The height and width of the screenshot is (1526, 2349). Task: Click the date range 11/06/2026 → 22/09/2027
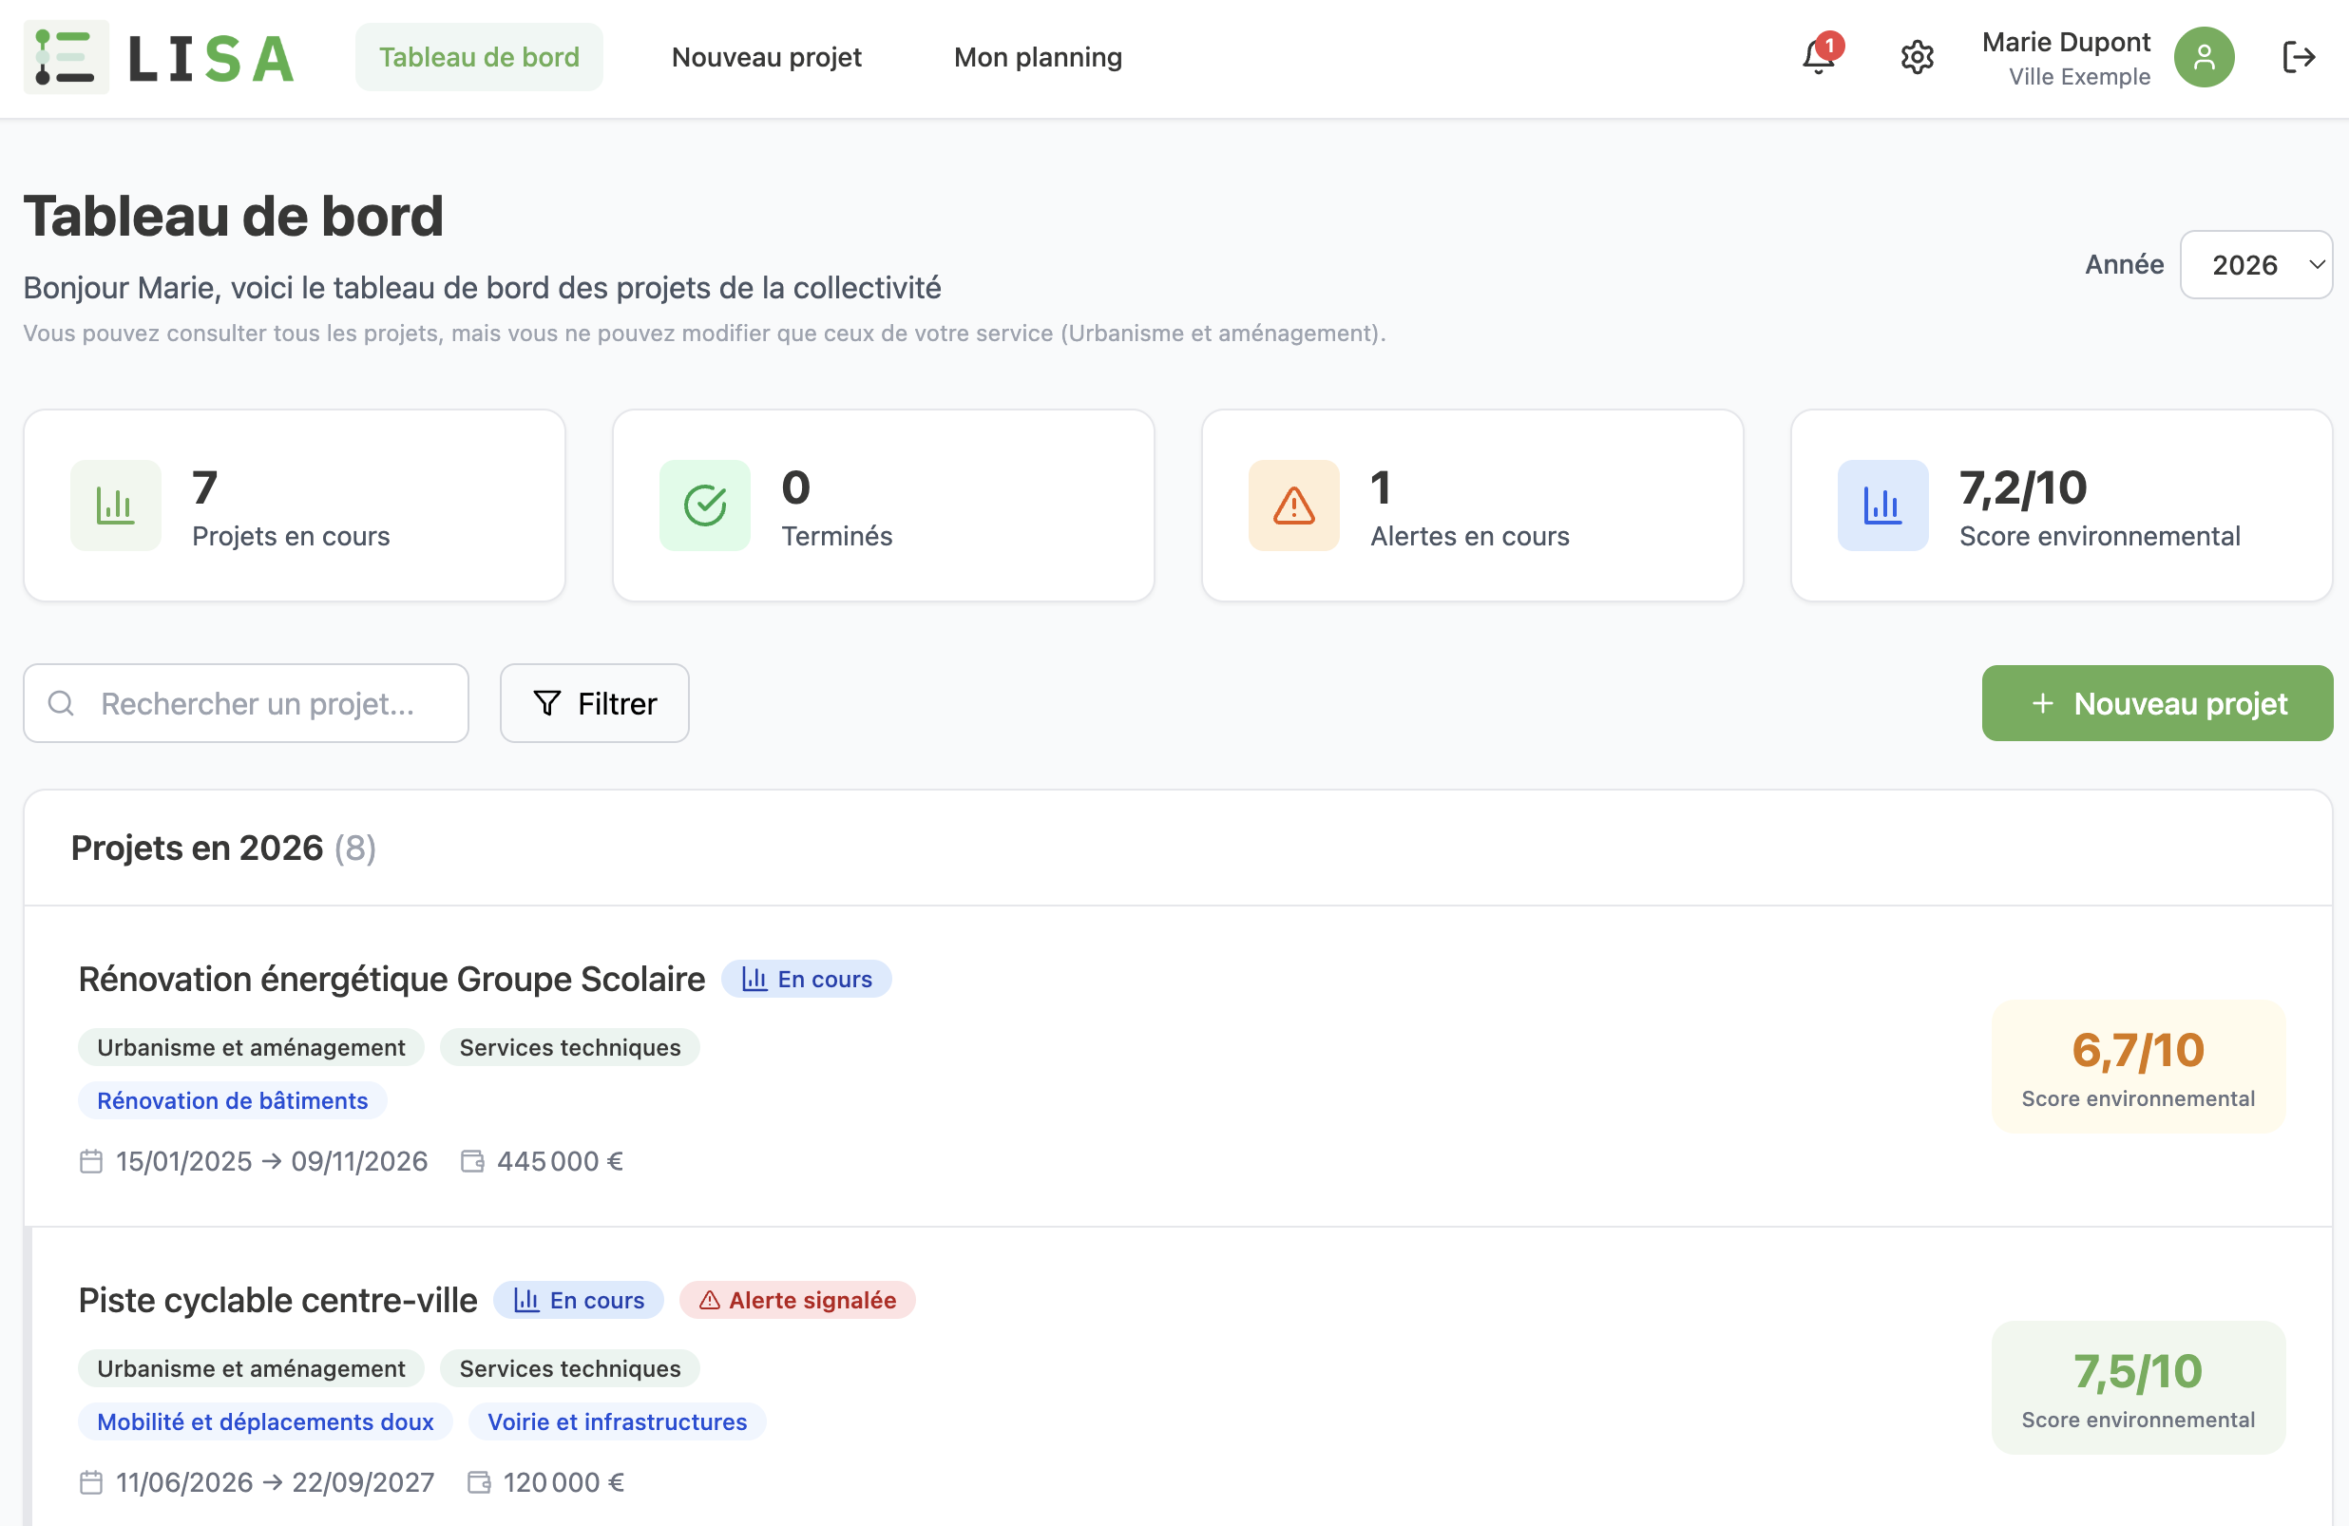tap(275, 1482)
